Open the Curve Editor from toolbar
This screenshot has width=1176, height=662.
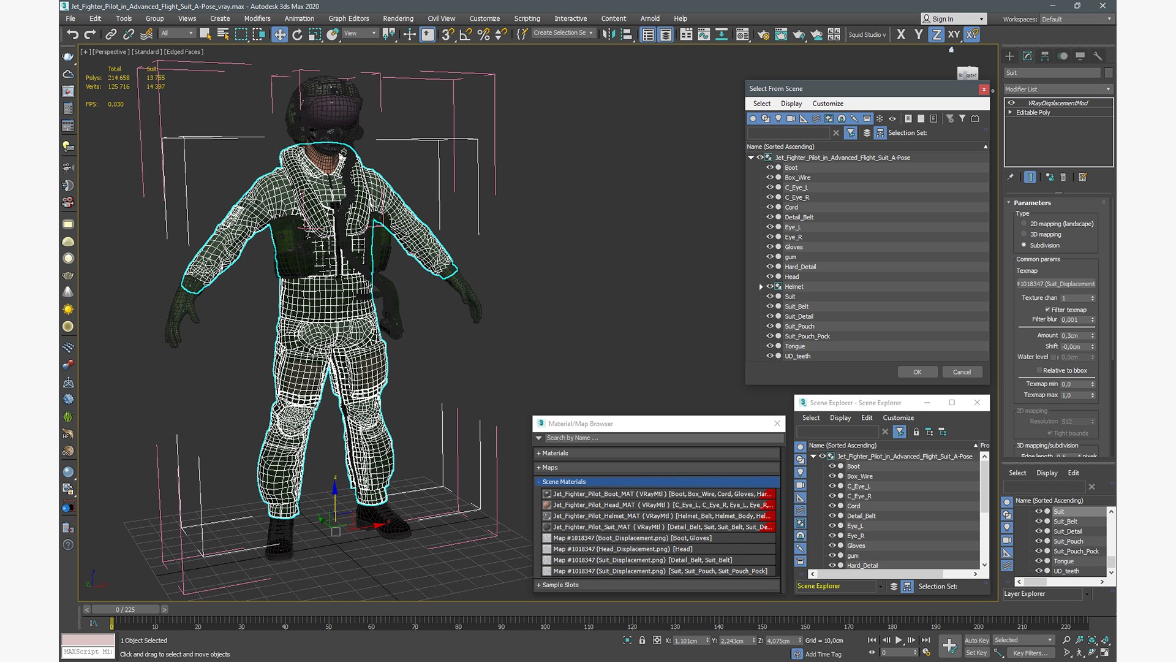coord(704,34)
